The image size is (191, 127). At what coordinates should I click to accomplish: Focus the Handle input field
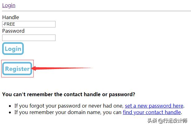pyautogui.click(x=29, y=24)
